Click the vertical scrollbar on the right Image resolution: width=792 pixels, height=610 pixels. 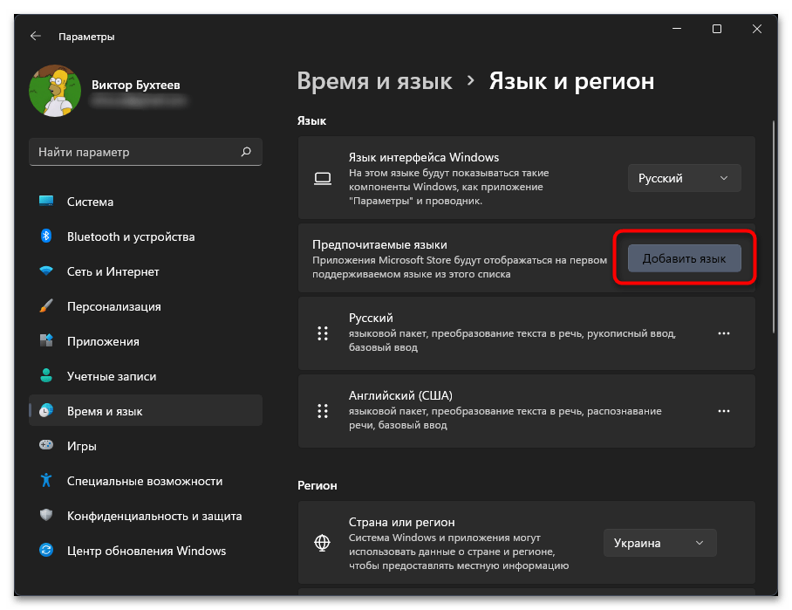[x=774, y=226]
